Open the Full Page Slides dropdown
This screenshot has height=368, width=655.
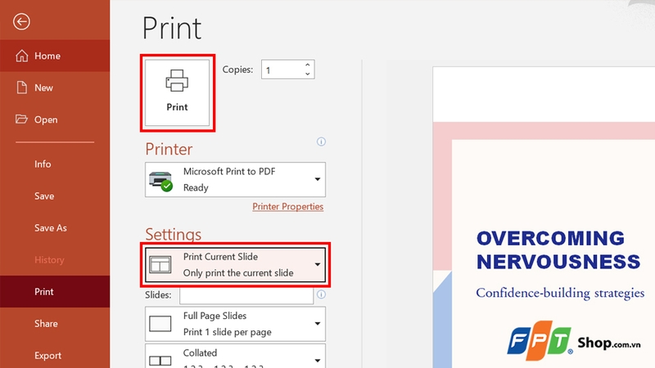click(x=235, y=324)
